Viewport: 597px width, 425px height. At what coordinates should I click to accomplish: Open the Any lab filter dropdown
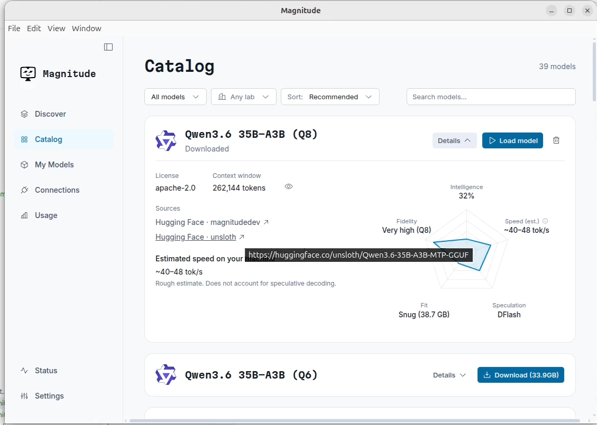[x=244, y=97]
